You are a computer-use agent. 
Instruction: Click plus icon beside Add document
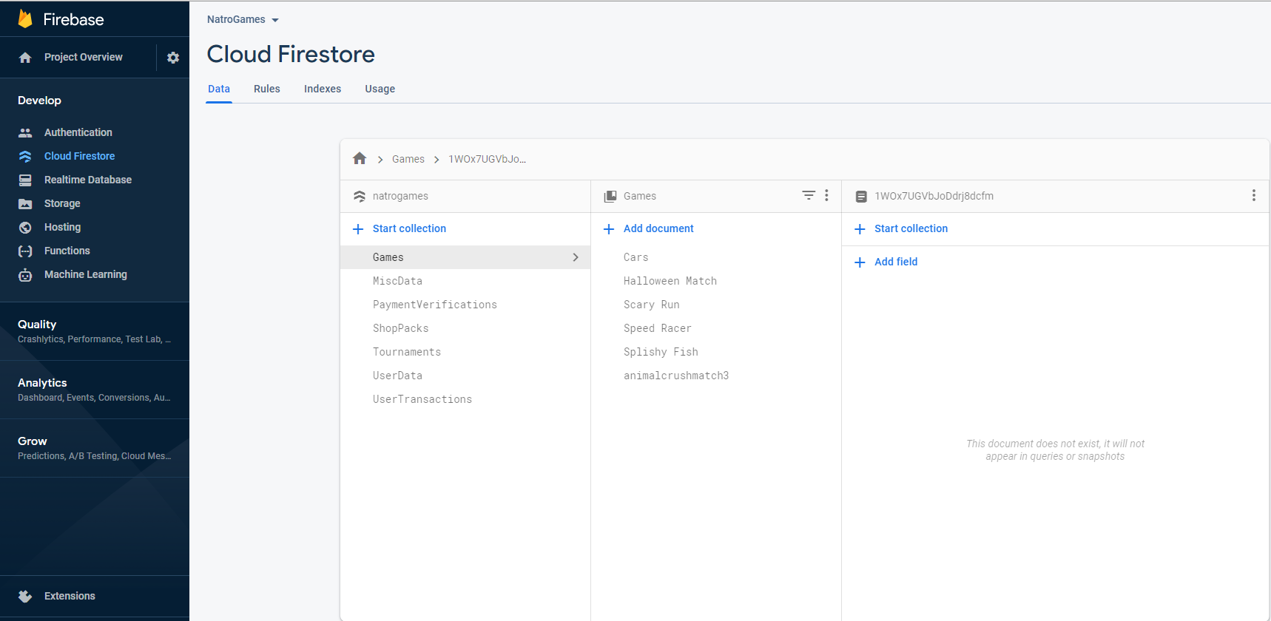[609, 229]
